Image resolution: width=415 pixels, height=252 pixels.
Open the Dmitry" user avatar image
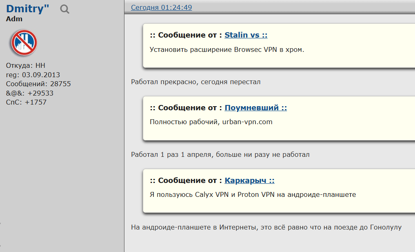(24, 42)
